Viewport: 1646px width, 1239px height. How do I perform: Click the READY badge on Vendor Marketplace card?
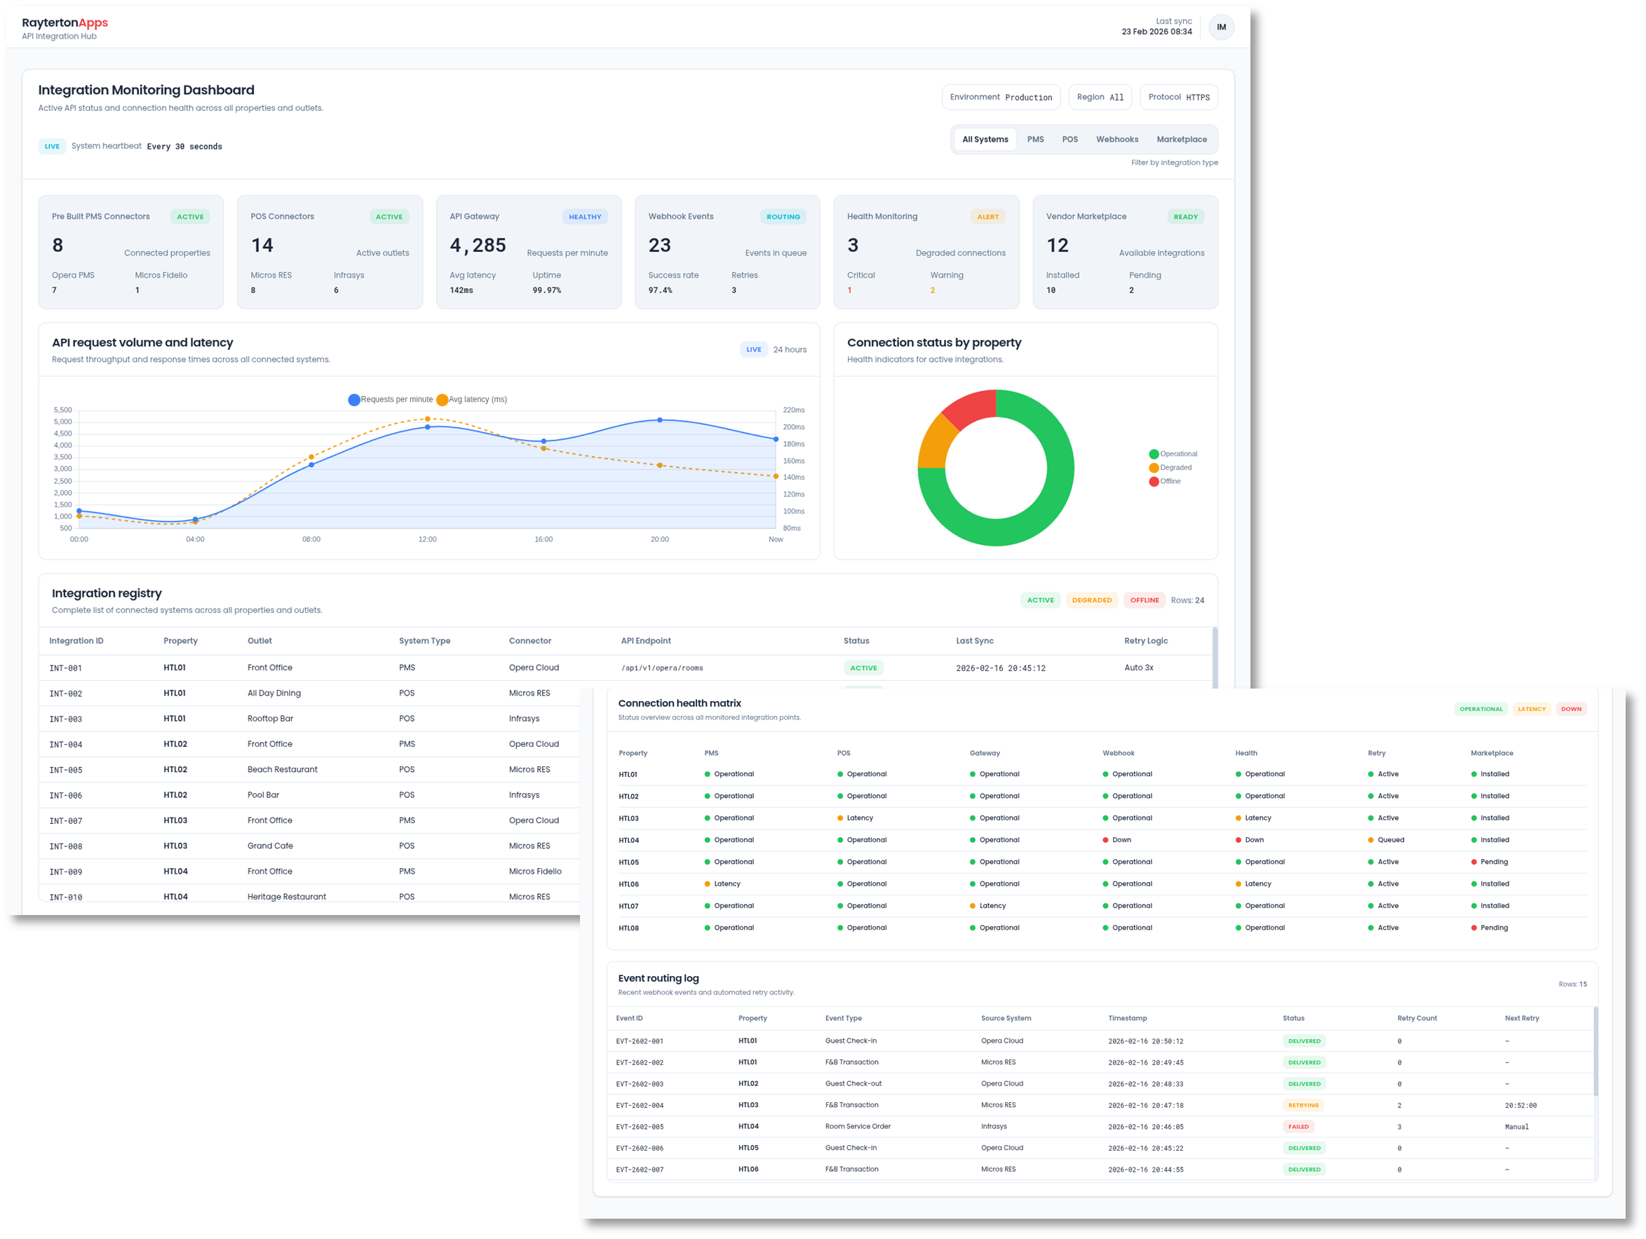pyautogui.click(x=1185, y=217)
